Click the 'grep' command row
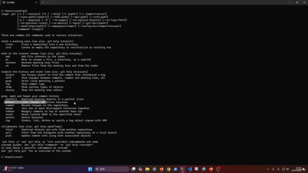 click(x=35, y=81)
